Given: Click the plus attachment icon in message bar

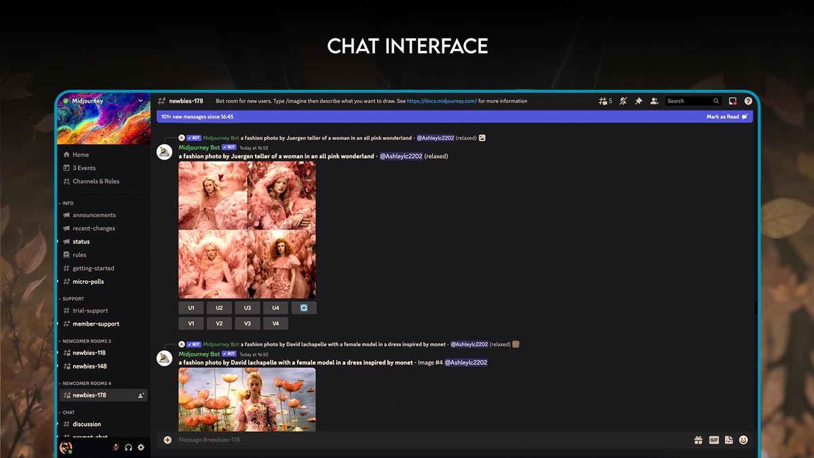Looking at the screenshot, I should click(168, 440).
